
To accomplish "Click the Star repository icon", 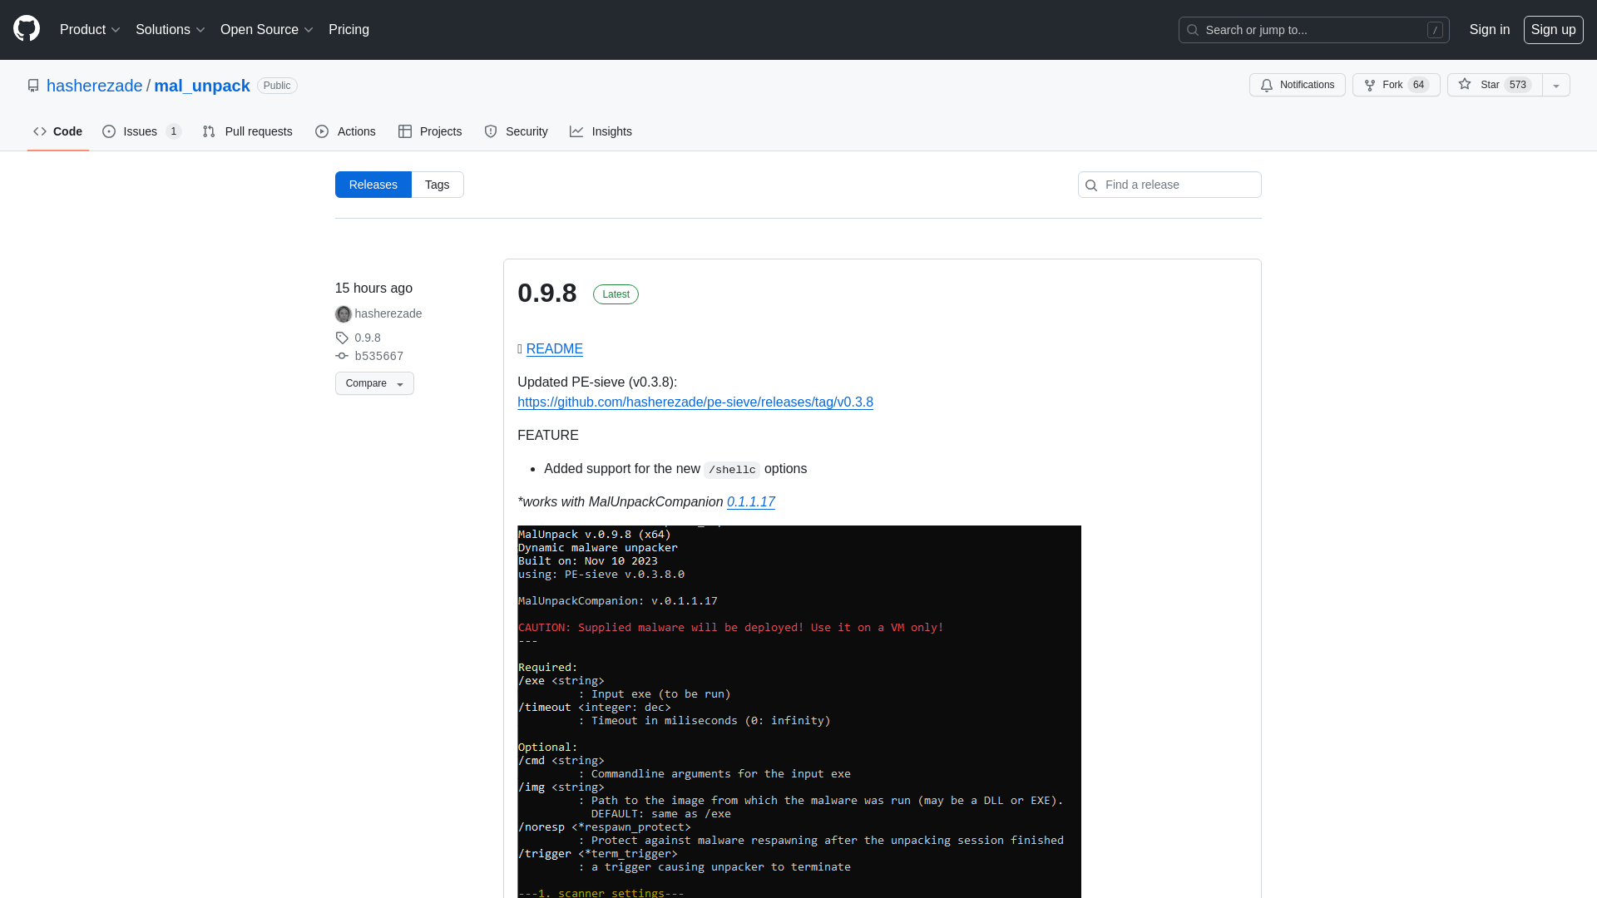I will point(1464,85).
